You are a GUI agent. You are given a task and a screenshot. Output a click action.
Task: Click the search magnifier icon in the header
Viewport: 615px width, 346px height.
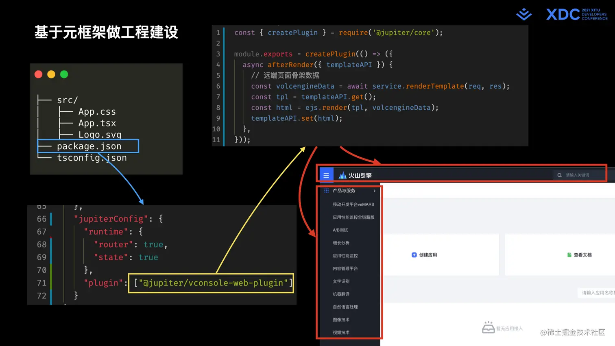click(x=560, y=175)
